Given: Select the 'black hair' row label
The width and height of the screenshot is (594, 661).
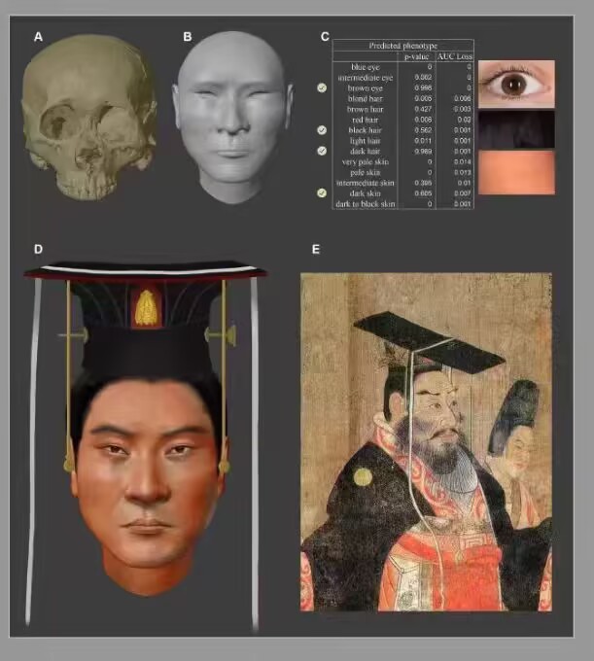Looking at the screenshot, I should [366, 130].
